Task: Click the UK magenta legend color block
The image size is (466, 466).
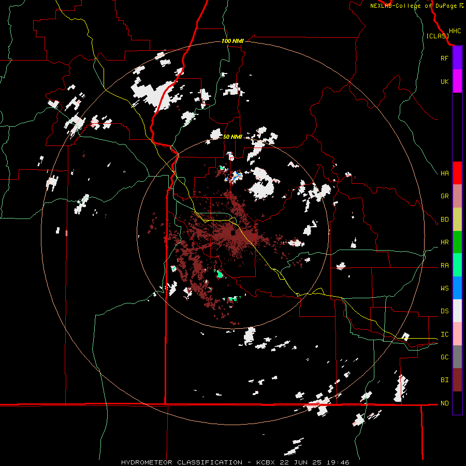Action: (457, 81)
